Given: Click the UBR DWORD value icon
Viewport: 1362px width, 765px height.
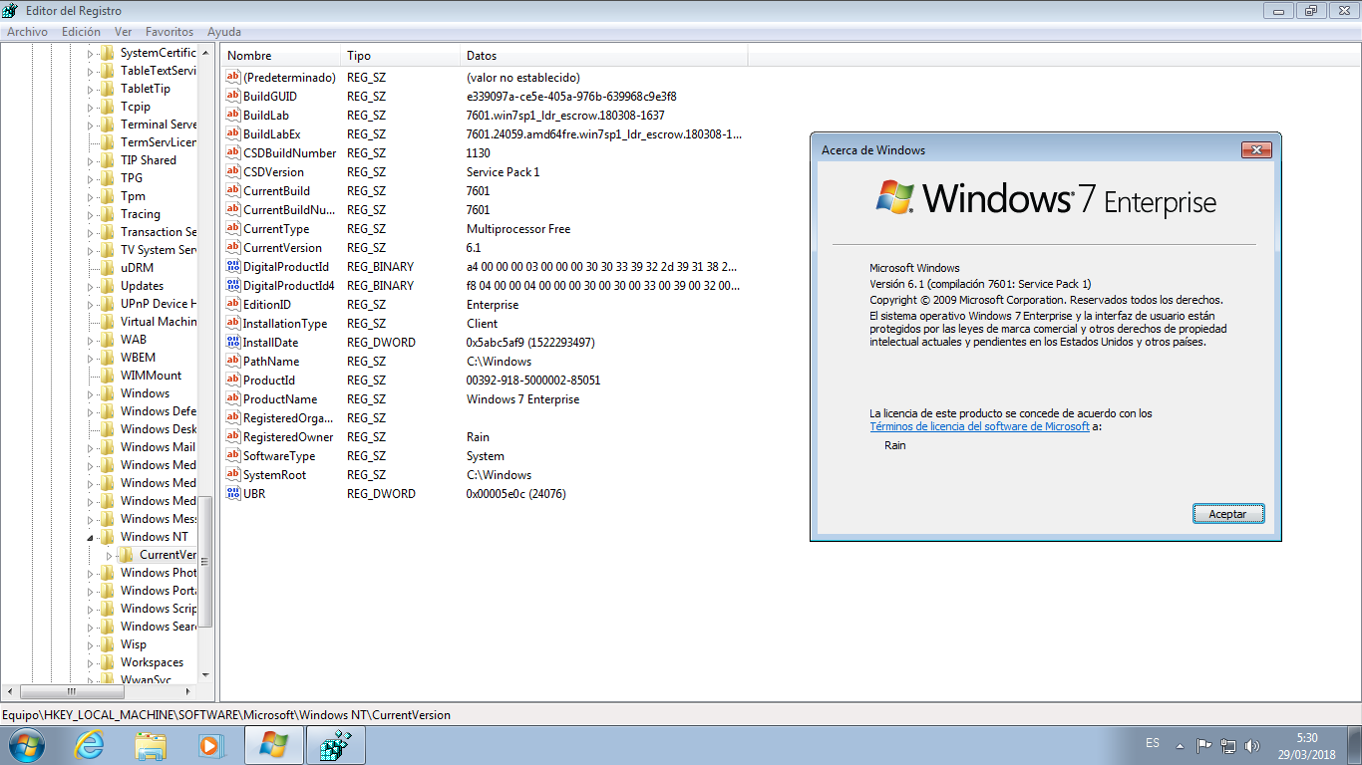Looking at the screenshot, I should (x=233, y=494).
